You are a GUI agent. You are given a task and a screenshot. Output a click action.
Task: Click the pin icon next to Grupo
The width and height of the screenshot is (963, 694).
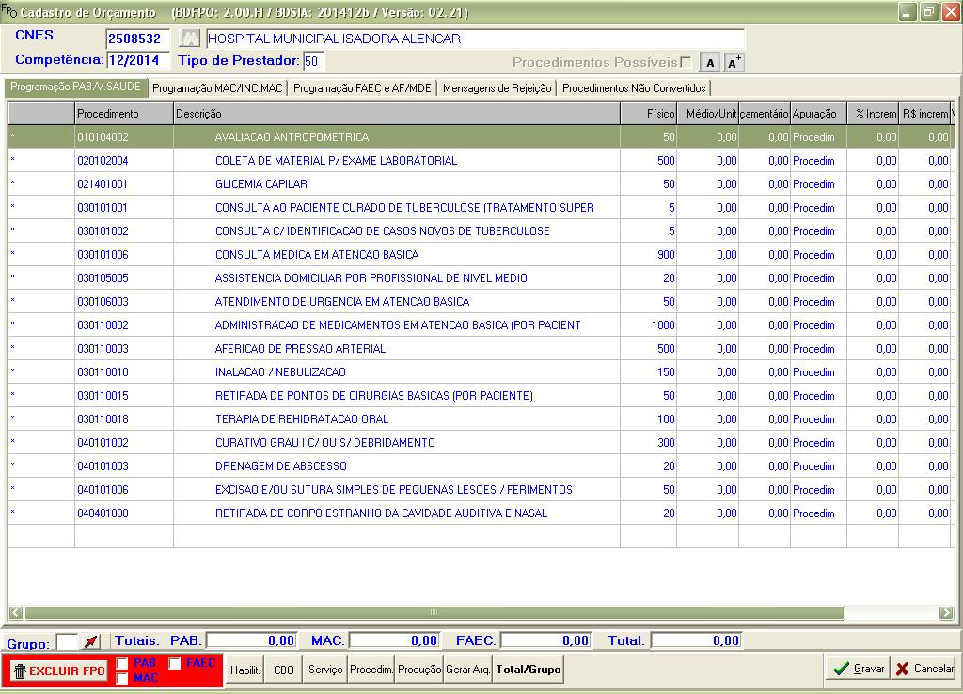91,641
